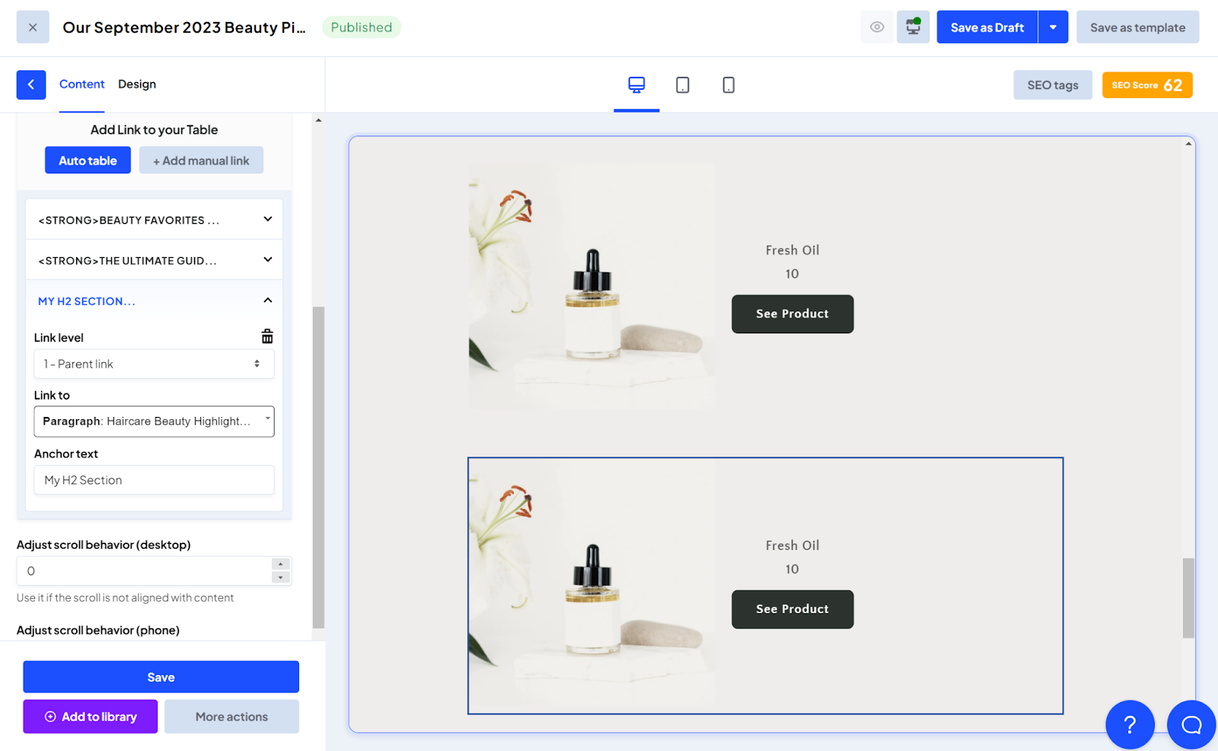
Task: Click the Anchor text input field
Action: tap(154, 479)
